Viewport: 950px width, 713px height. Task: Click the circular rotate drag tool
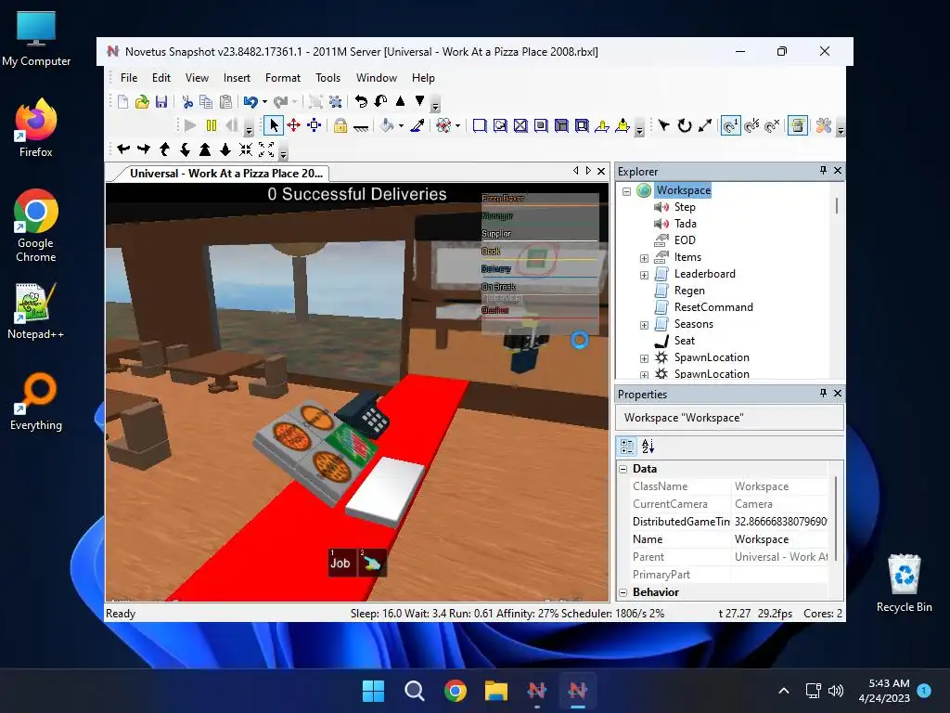pos(685,125)
